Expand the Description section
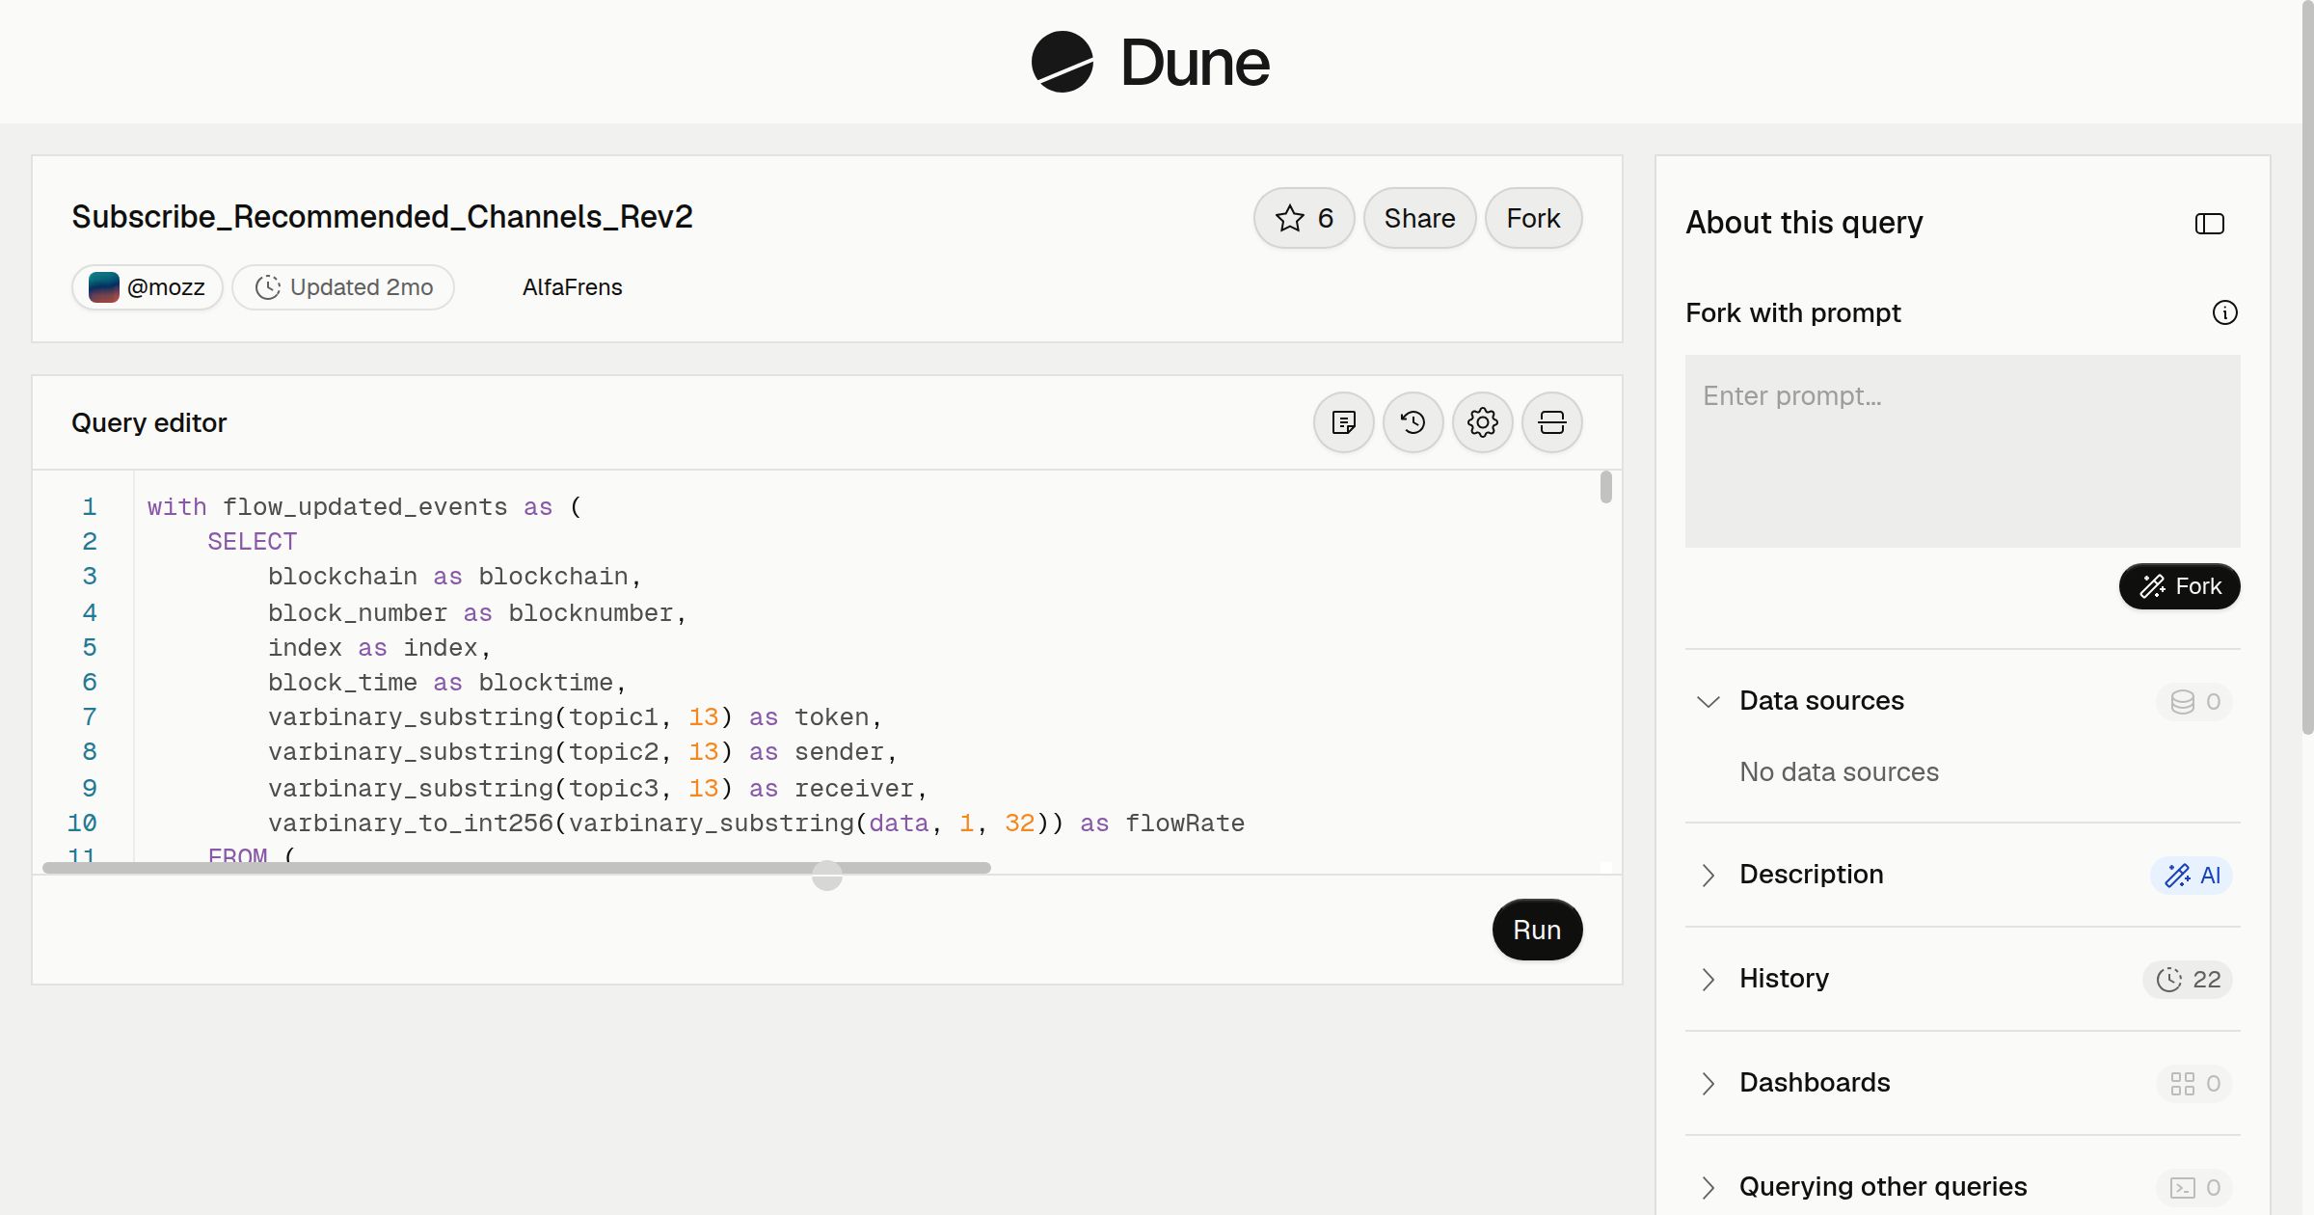2314x1215 pixels. (1708, 875)
